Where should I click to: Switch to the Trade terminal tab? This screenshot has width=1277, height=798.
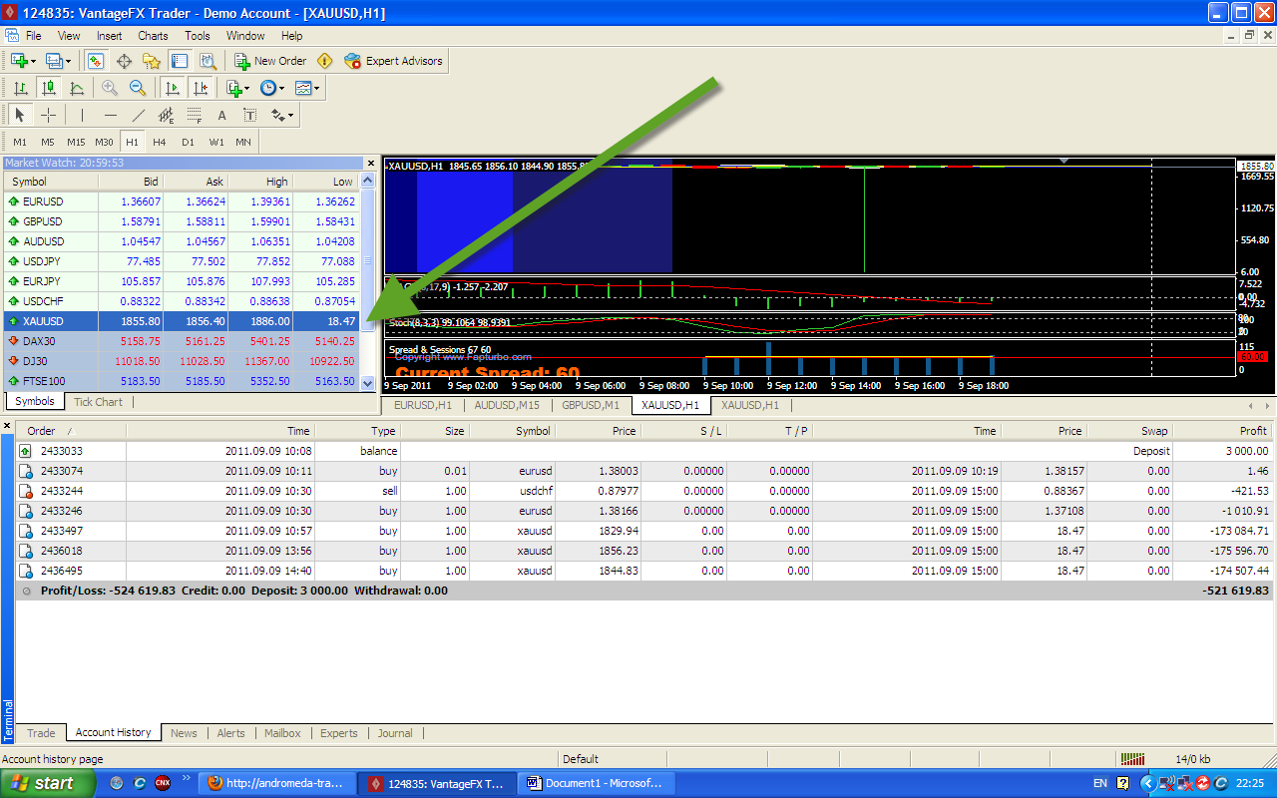tap(41, 733)
